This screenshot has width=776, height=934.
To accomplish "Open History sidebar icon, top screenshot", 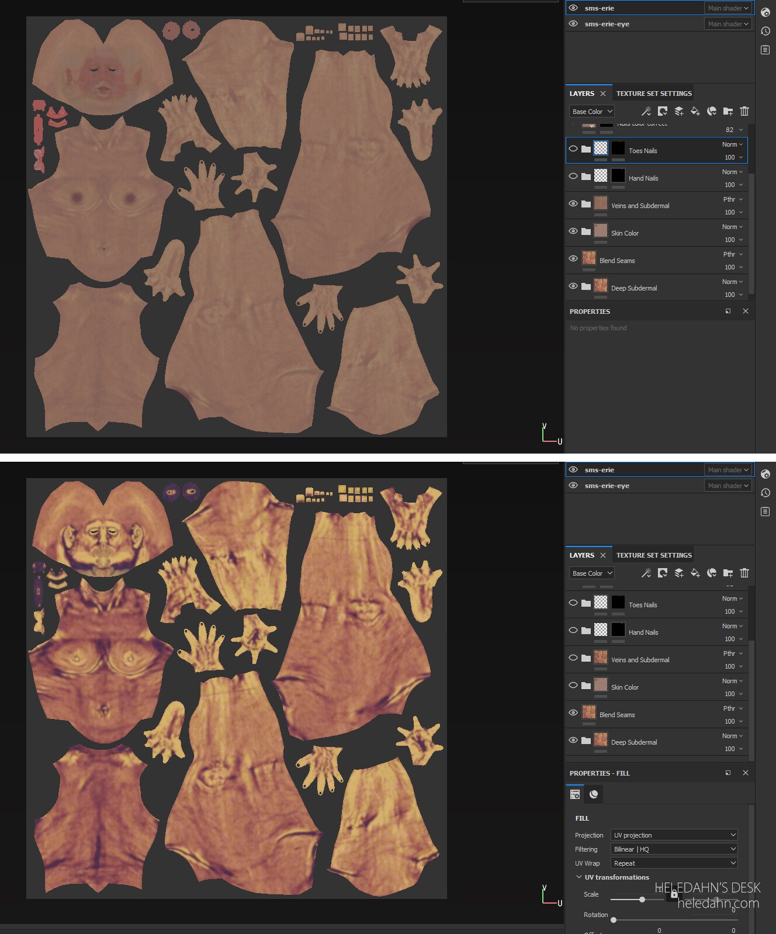I will point(765,31).
